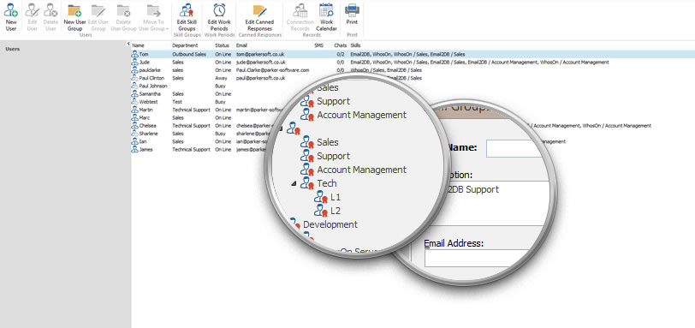Open the Move To User Group dropdown

point(153,17)
